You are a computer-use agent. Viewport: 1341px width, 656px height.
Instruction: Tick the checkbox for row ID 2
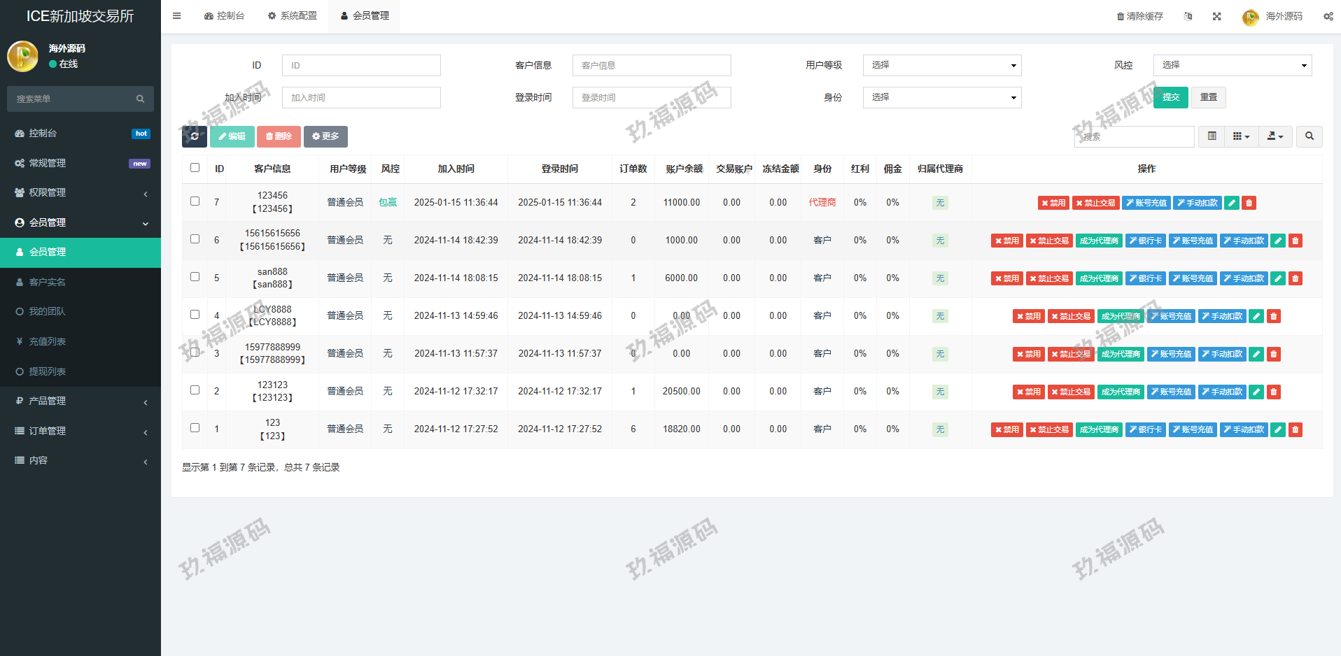[195, 390]
